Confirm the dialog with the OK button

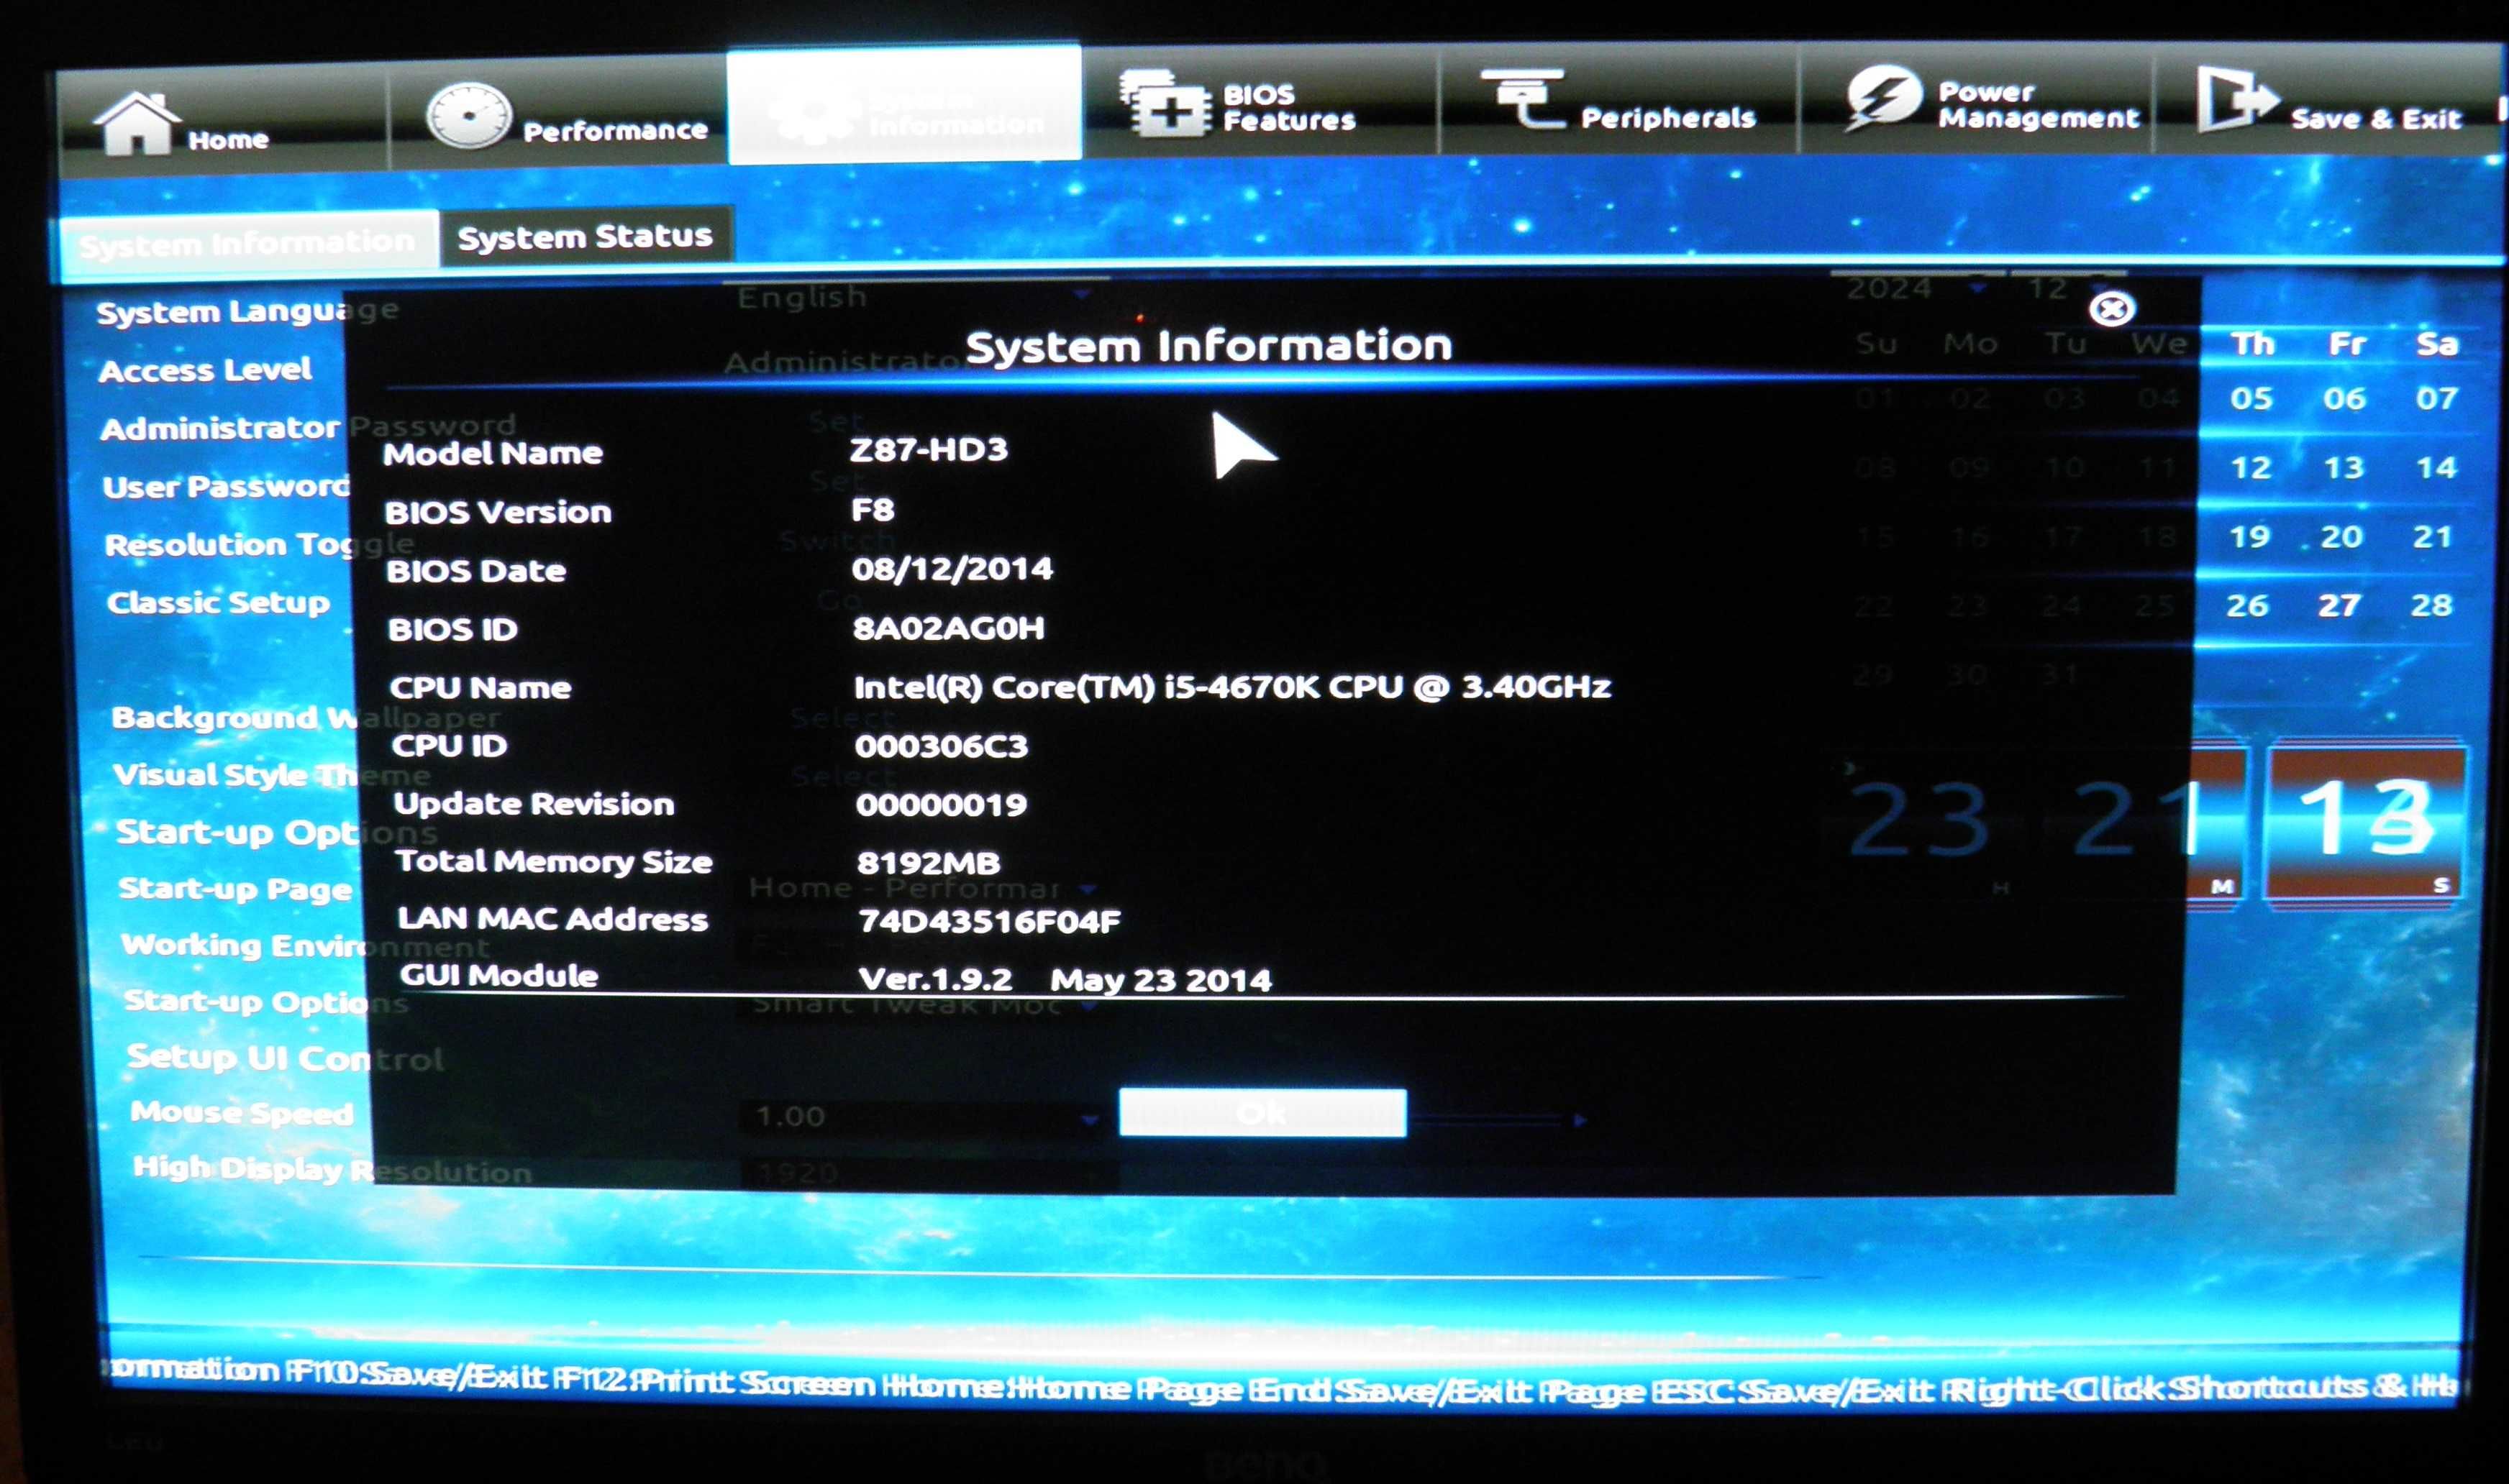tap(1262, 1112)
